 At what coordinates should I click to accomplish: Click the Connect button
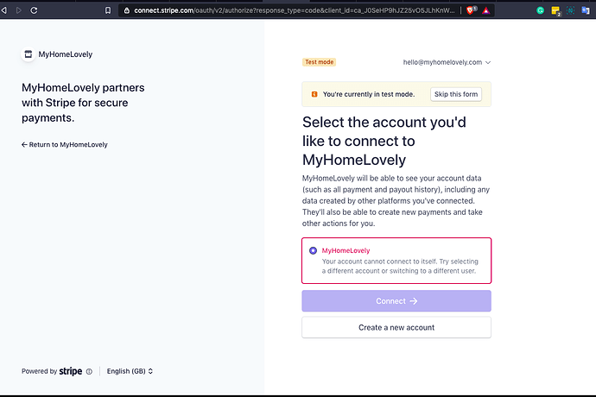pyautogui.click(x=396, y=301)
